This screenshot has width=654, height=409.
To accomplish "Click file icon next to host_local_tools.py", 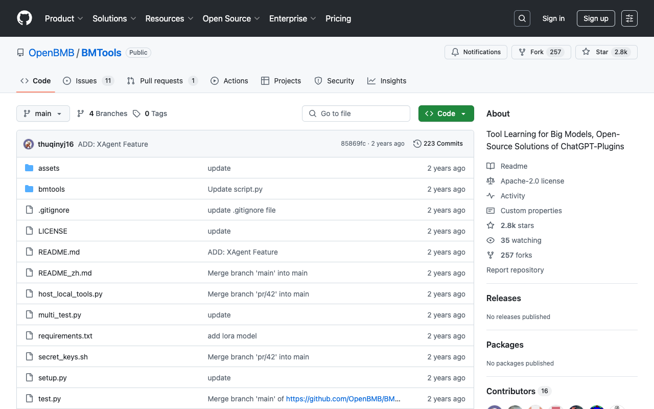I will [x=29, y=294].
